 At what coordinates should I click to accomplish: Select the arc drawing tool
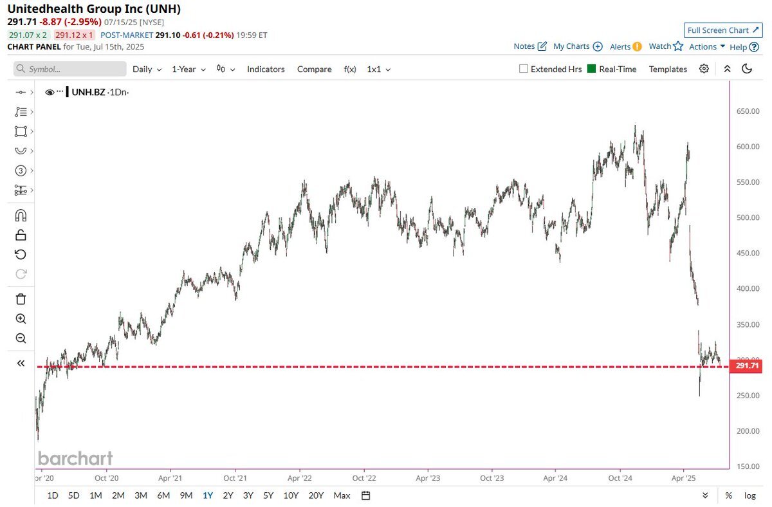(x=21, y=151)
